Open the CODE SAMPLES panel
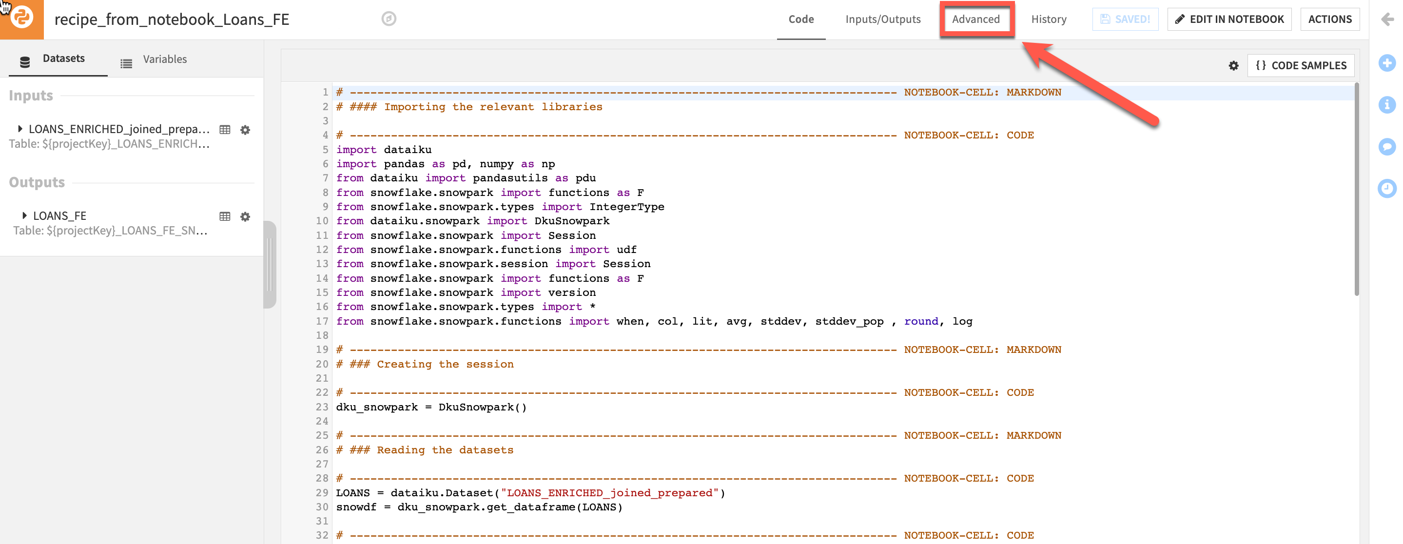 click(x=1300, y=66)
